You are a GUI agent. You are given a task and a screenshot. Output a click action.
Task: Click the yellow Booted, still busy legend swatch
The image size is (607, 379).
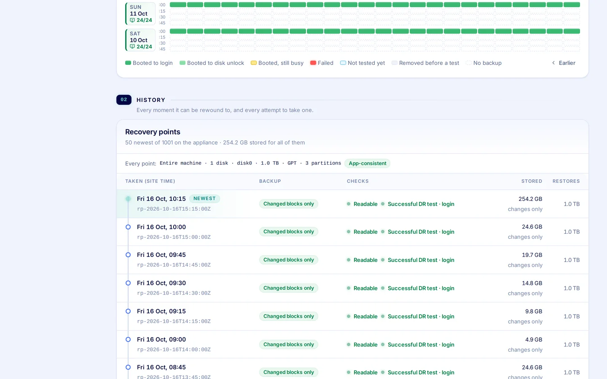point(254,63)
